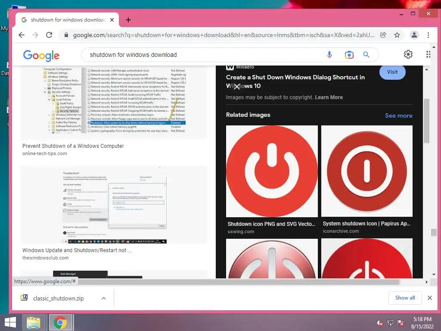The width and height of the screenshot is (441, 331).
Task: Open the Chrome profile avatar
Action: pyautogui.click(x=414, y=35)
